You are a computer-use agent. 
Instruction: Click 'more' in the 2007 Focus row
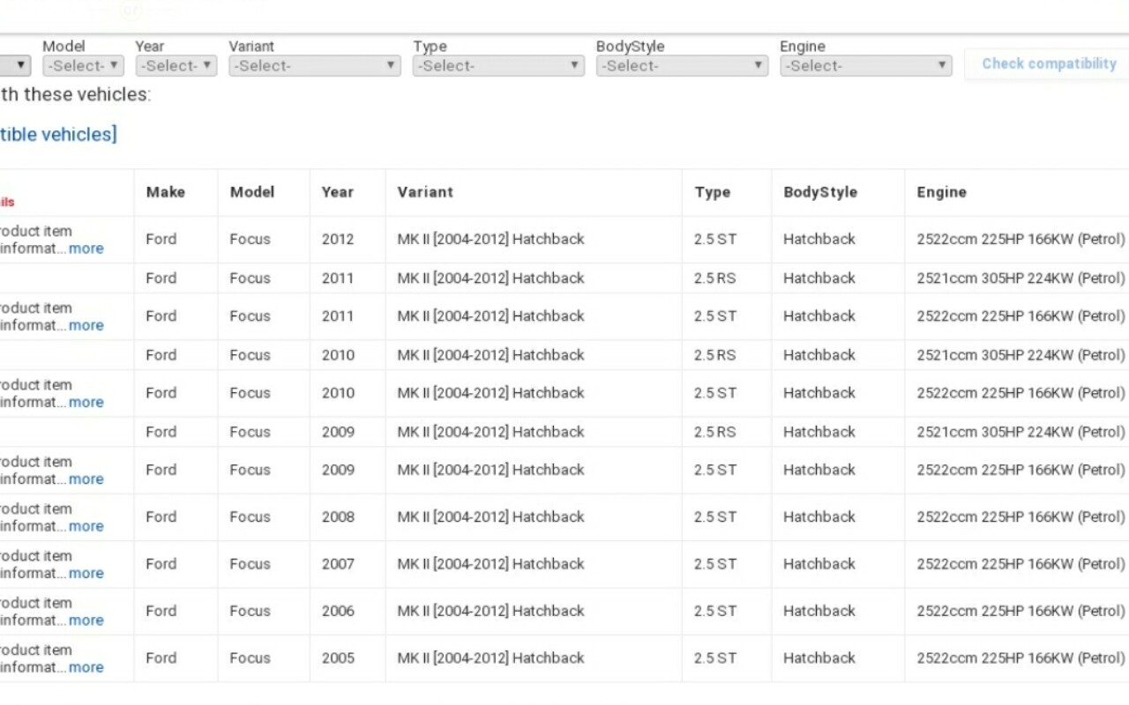click(86, 573)
